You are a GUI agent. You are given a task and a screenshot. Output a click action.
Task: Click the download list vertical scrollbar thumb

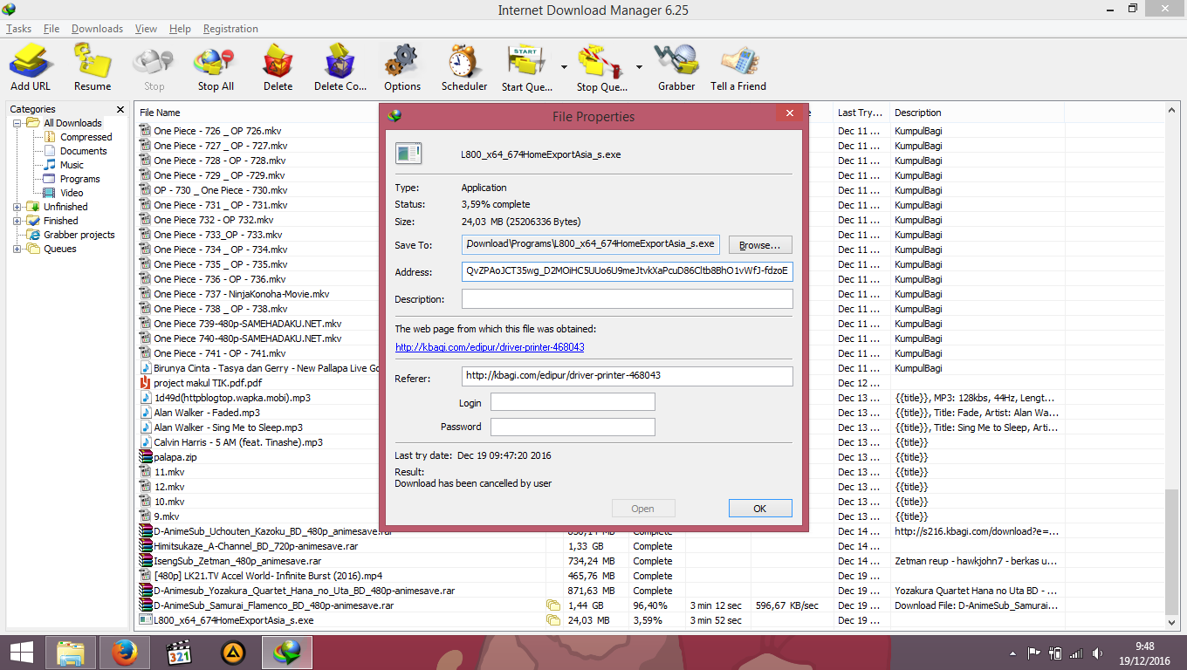1172,551
